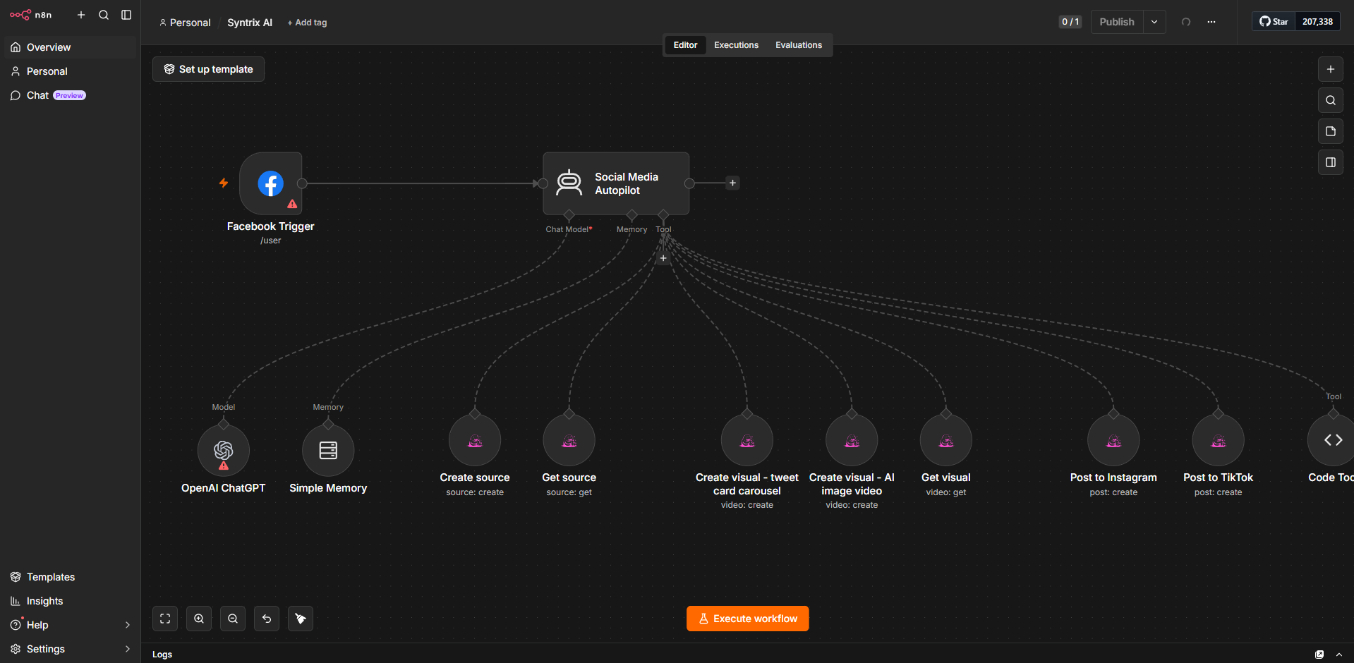
Task: Open the canvas node search
Action: tap(1331, 100)
